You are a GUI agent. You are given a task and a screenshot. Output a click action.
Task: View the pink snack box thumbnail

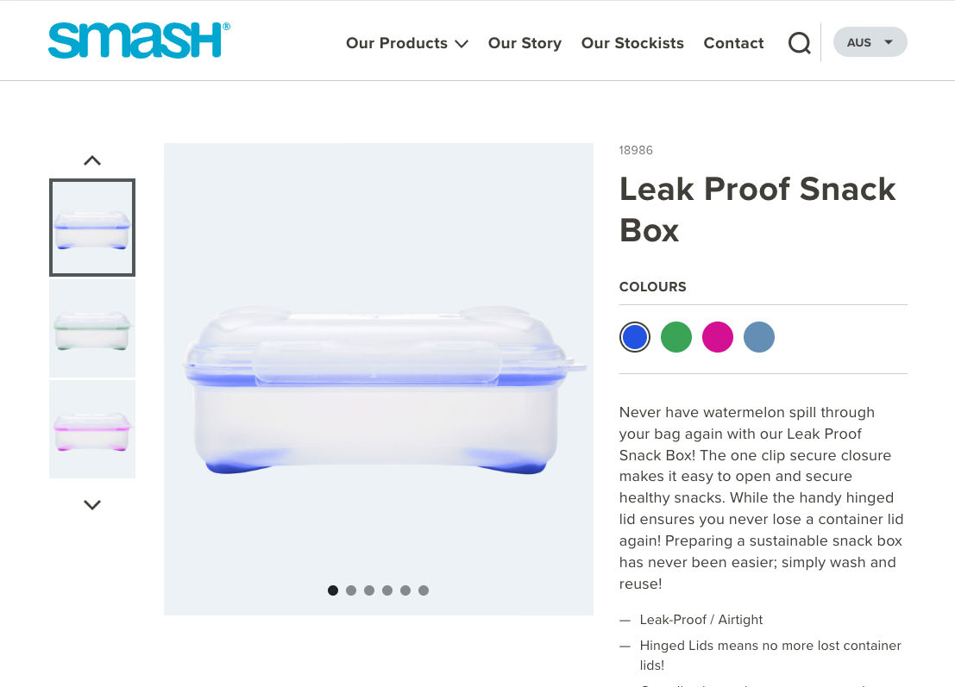click(92, 429)
